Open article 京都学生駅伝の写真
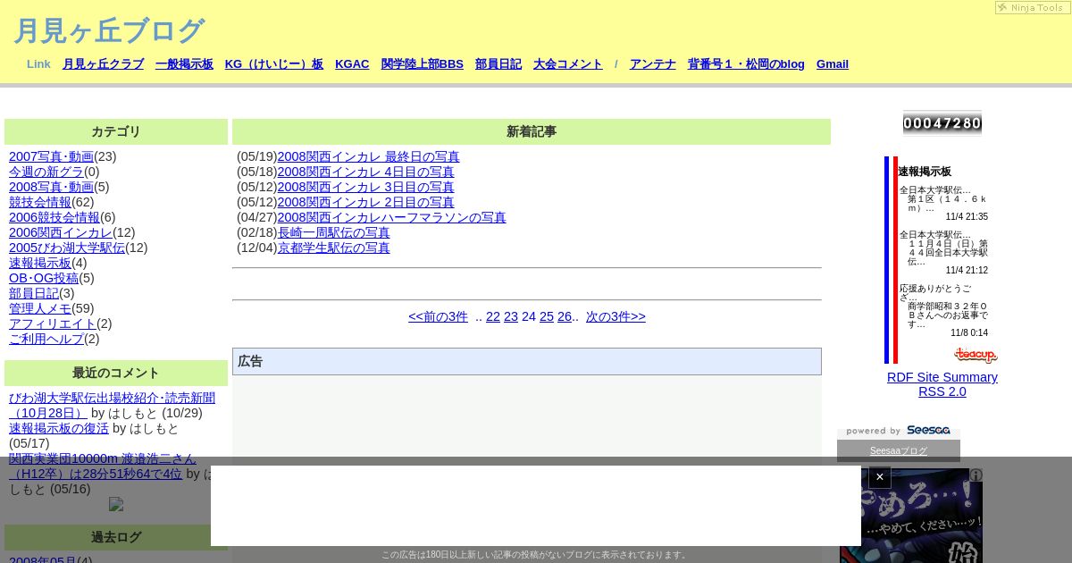 pos(334,248)
